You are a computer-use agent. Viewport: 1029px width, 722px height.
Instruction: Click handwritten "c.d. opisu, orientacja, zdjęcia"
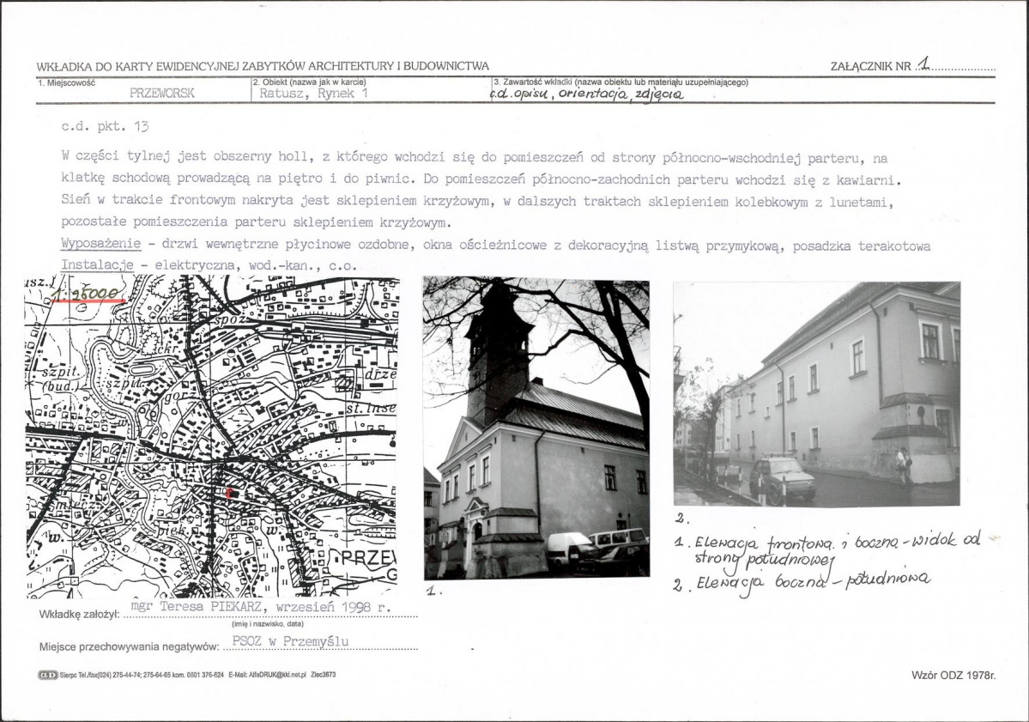point(587,94)
